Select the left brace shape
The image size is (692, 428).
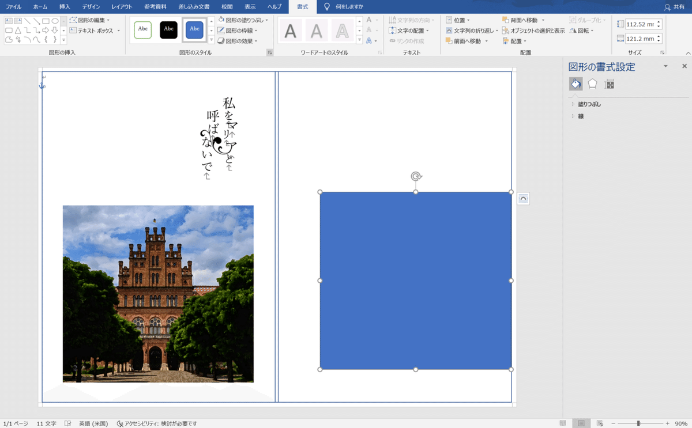pyautogui.click(x=46, y=40)
